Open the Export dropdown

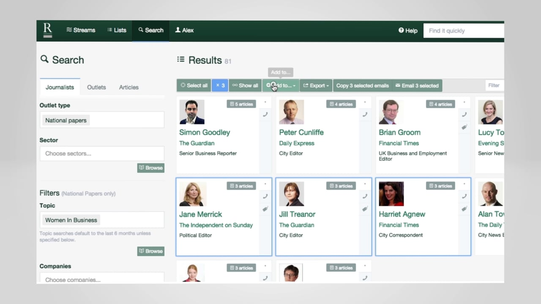(x=316, y=85)
